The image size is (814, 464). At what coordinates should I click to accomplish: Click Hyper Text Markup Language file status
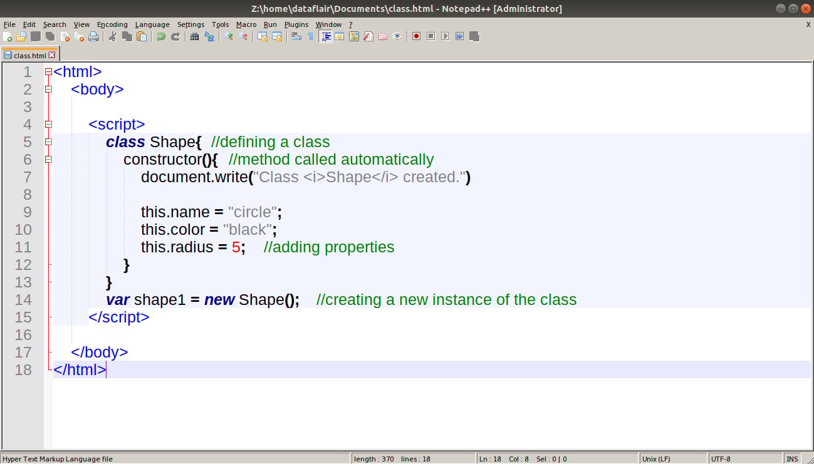tap(58, 459)
